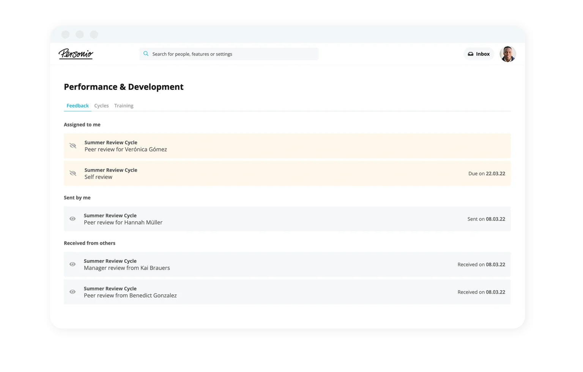Open Peer review for Verónica Gómez

[287, 146]
